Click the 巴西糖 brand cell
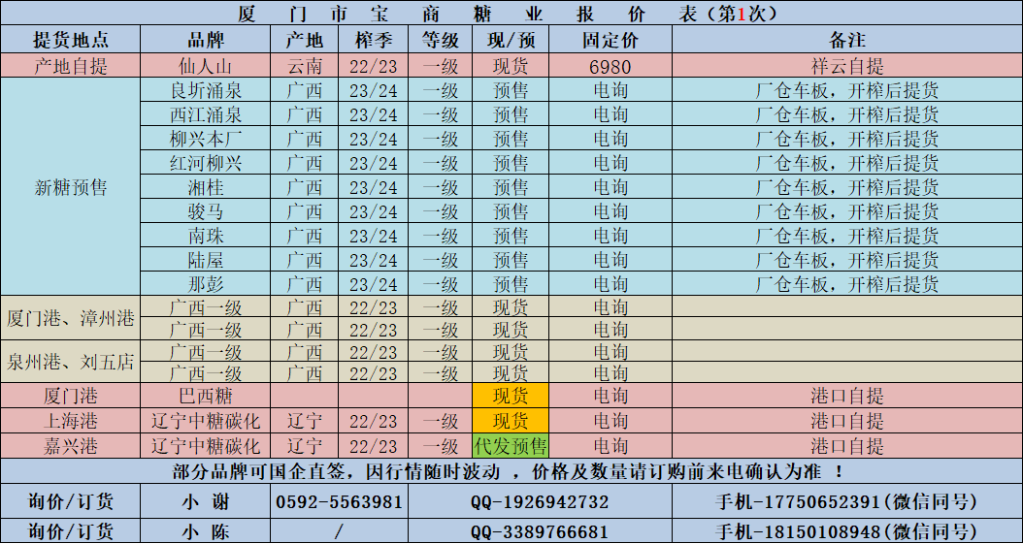 (205, 396)
